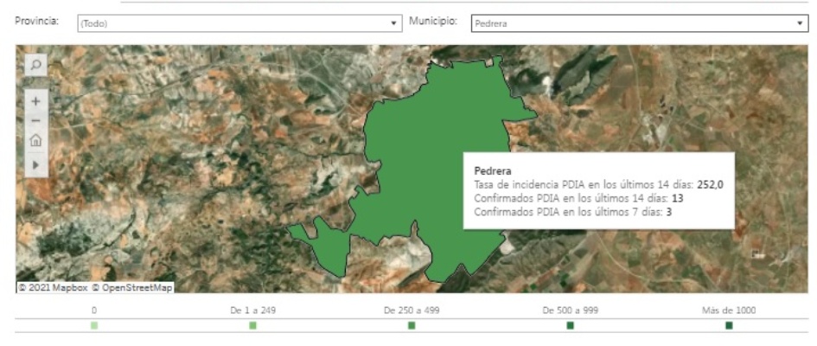Select the De 1 a 249 legend swatch

click(x=252, y=325)
